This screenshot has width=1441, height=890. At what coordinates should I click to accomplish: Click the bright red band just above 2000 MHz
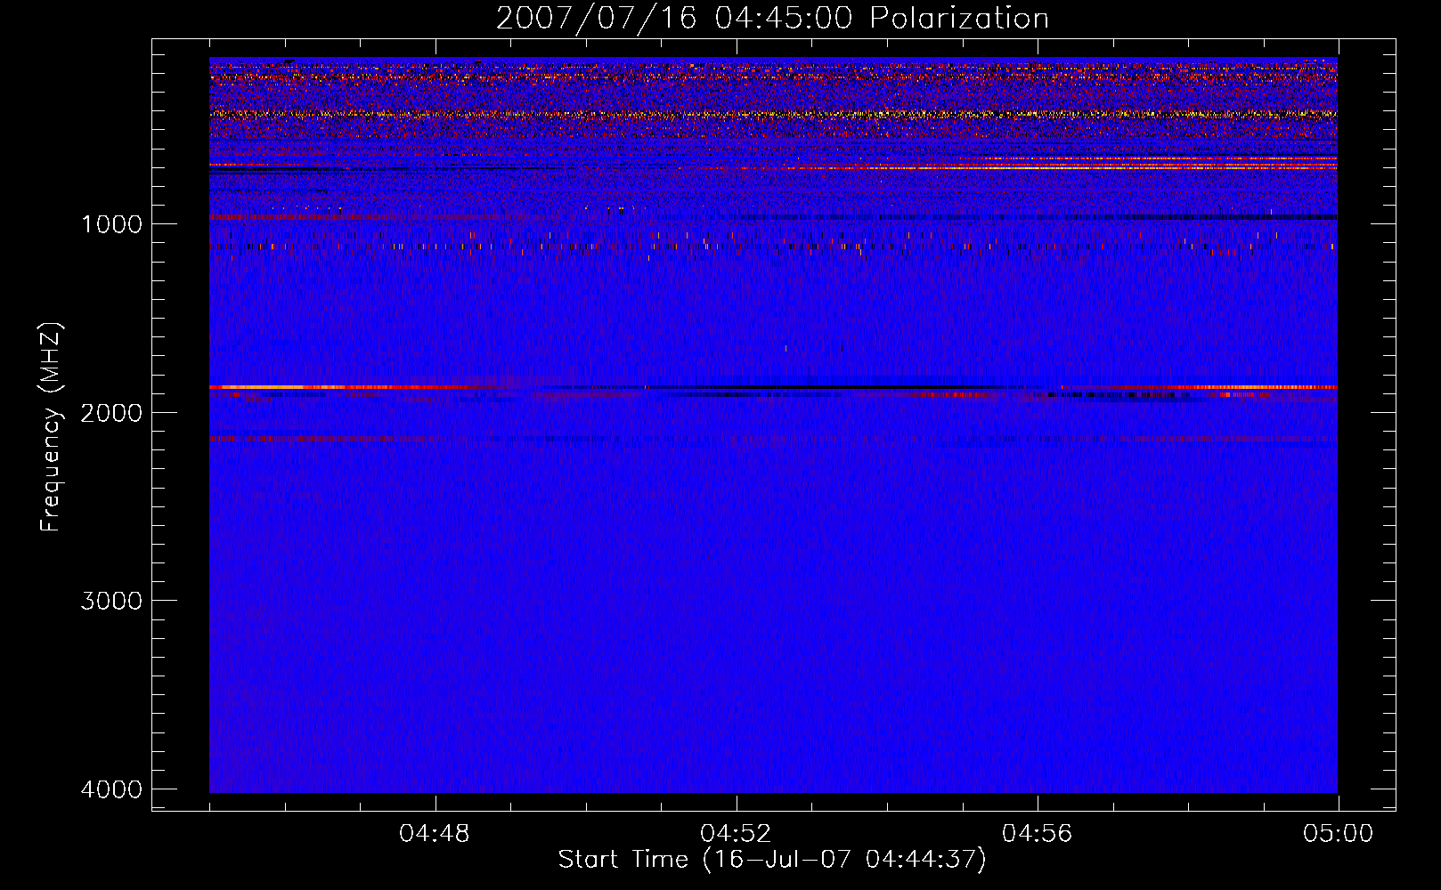(x=773, y=387)
